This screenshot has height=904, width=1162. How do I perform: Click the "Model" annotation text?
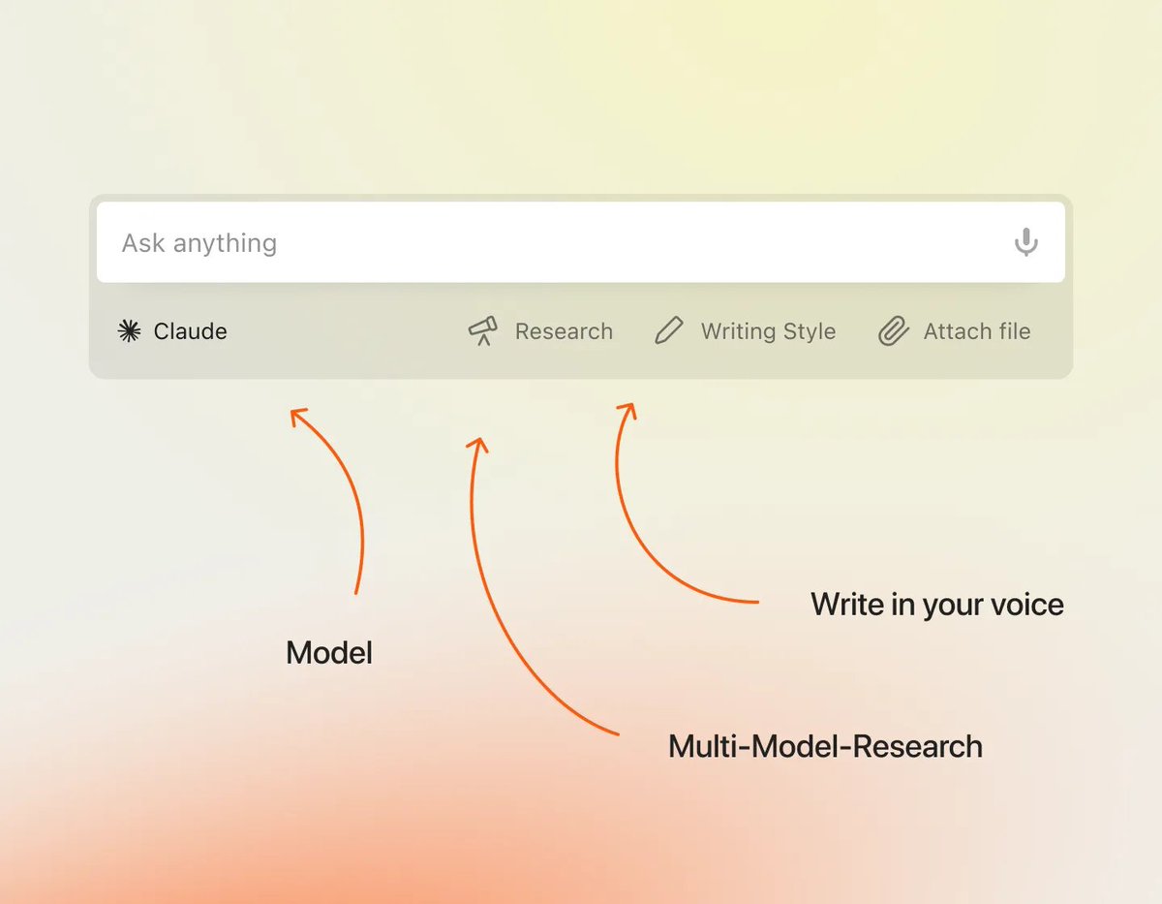329,653
